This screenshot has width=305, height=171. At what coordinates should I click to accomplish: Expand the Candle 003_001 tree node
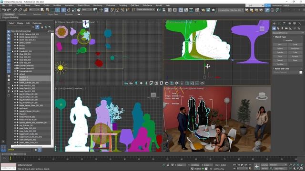pos(12,51)
